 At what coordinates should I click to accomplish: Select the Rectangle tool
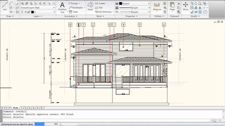[x=17, y=8]
